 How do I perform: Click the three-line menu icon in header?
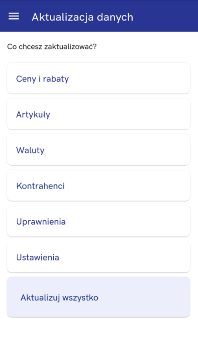coord(14,16)
